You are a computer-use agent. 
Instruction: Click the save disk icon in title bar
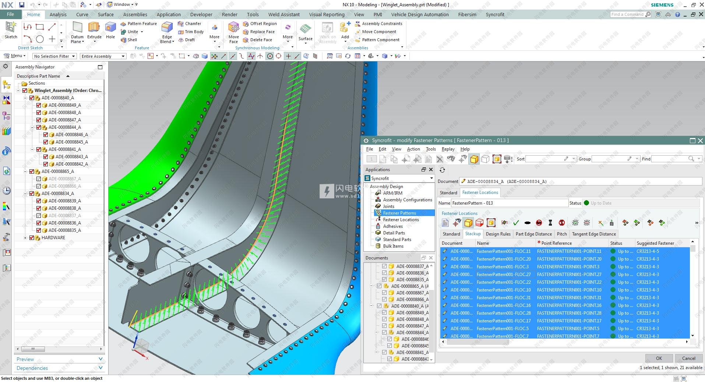tap(21, 5)
